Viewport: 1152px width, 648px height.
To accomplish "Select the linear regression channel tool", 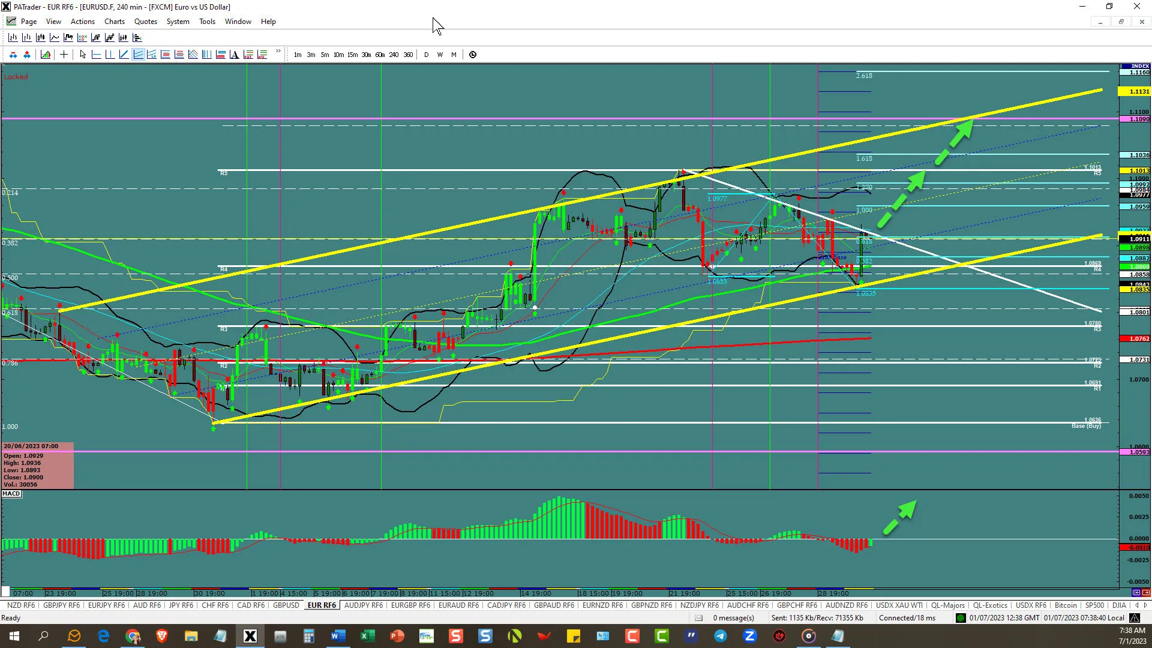I will [x=152, y=55].
